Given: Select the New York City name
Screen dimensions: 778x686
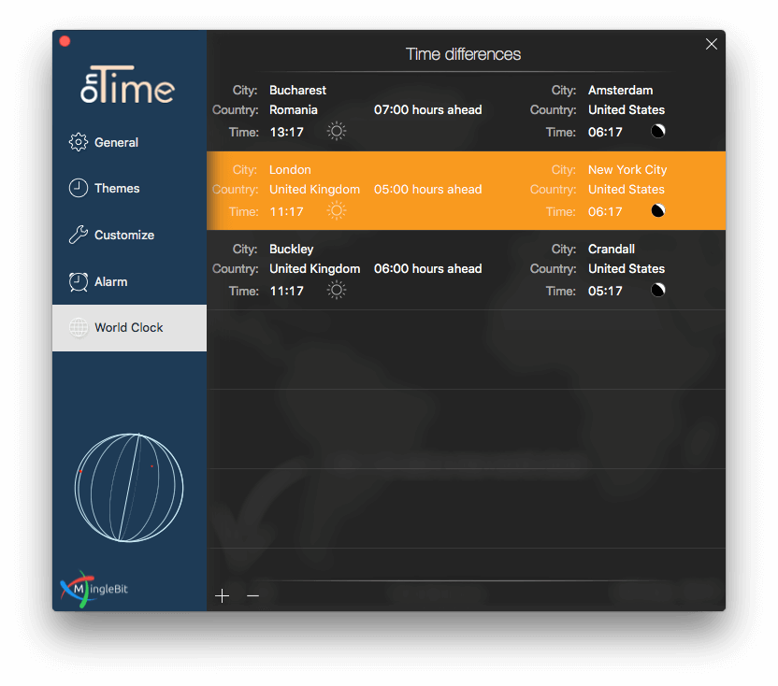Looking at the screenshot, I should 627,170.
